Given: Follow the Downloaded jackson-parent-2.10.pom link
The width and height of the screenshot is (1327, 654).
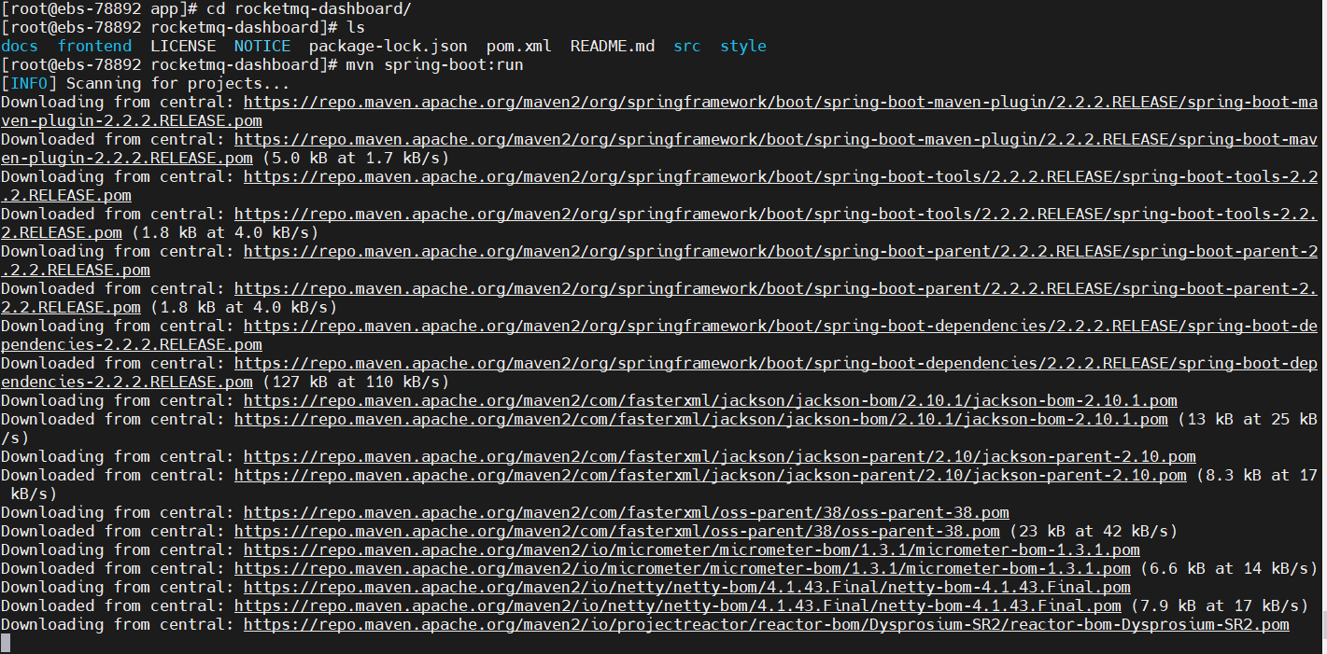Looking at the screenshot, I should click(x=710, y=475).
